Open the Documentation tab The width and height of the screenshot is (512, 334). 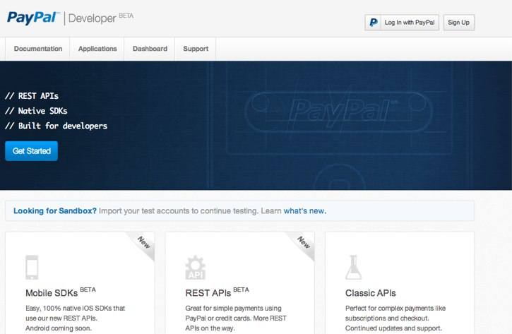click(x=38, y=49)
